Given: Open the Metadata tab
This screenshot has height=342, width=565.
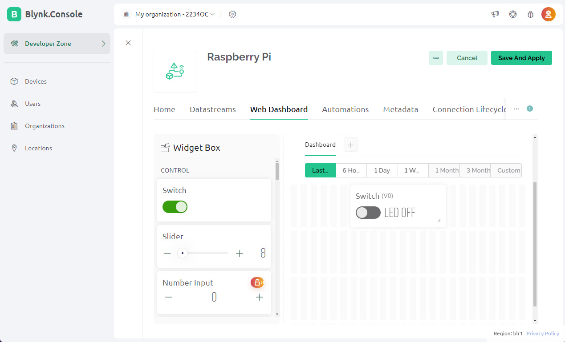Looking at the screenshot, I should (401, 109).
